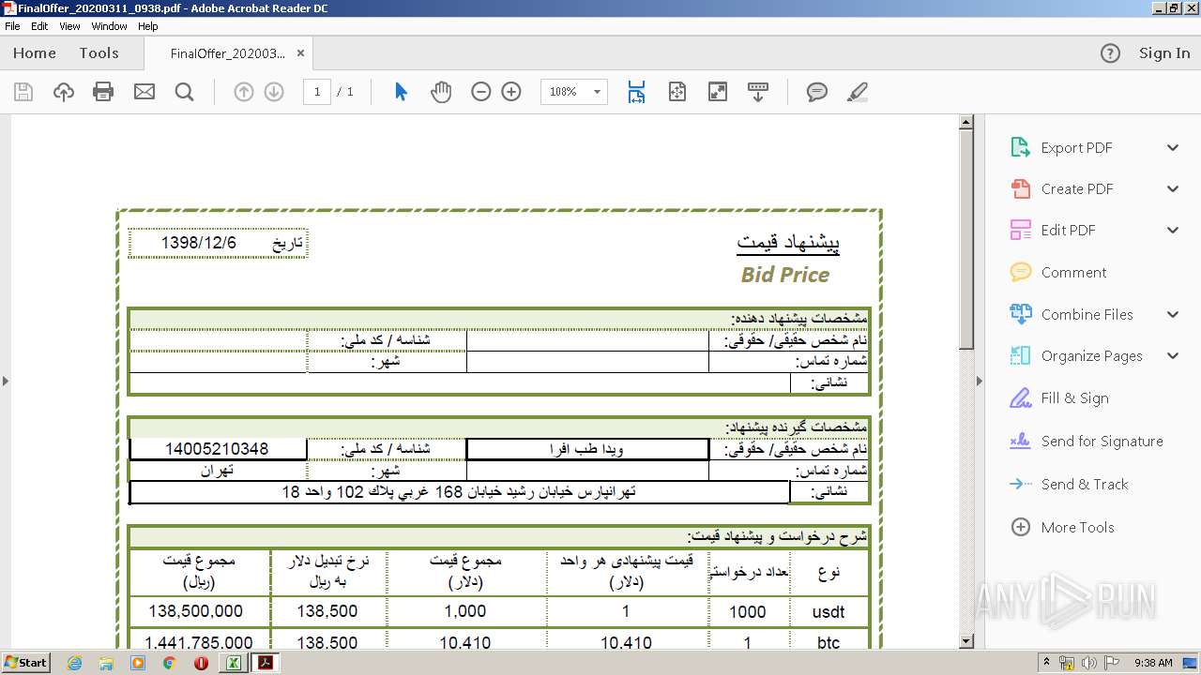The height and width of the screenshot is (675, 1201).
Task: Open the Comment tool label
Action: coord(1073,272)
